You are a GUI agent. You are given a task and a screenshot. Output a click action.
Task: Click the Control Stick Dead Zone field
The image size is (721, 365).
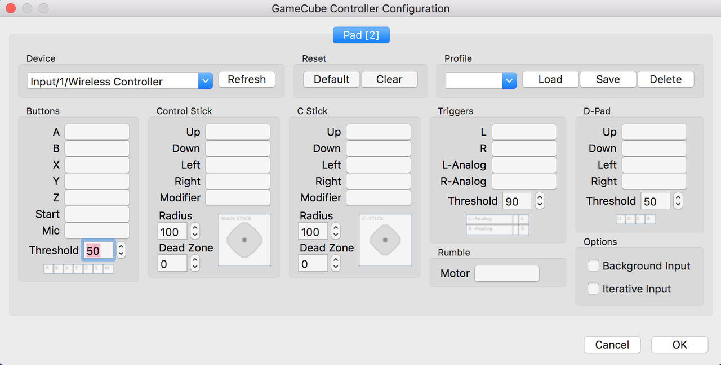click(x=172, y=263)
